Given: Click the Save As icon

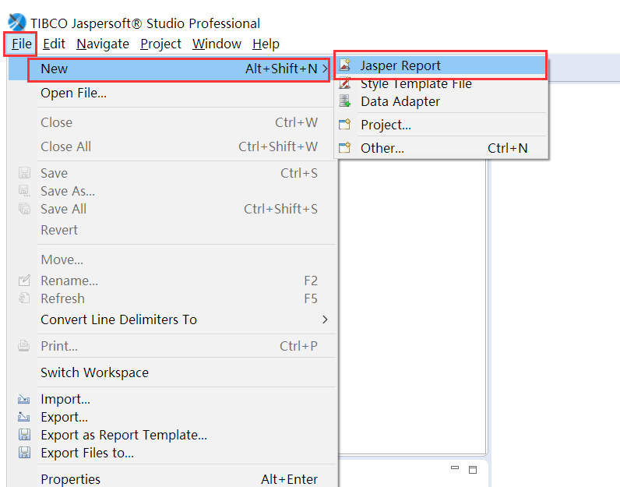Looking at the screenshot, I should point(24,191).
